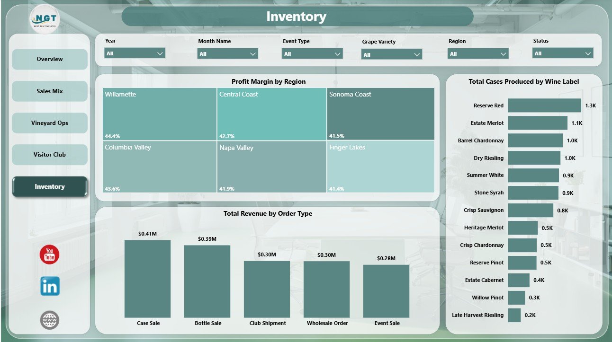612x342 pixels.
Task: Click the Profit Margin by Region title
Action: point(269,81)
